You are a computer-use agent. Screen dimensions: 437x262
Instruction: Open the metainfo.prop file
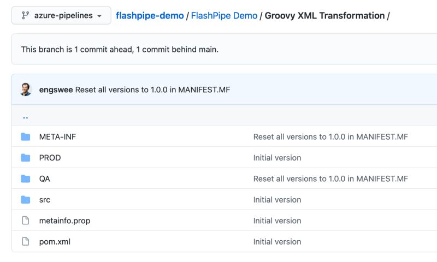point(64,221)
